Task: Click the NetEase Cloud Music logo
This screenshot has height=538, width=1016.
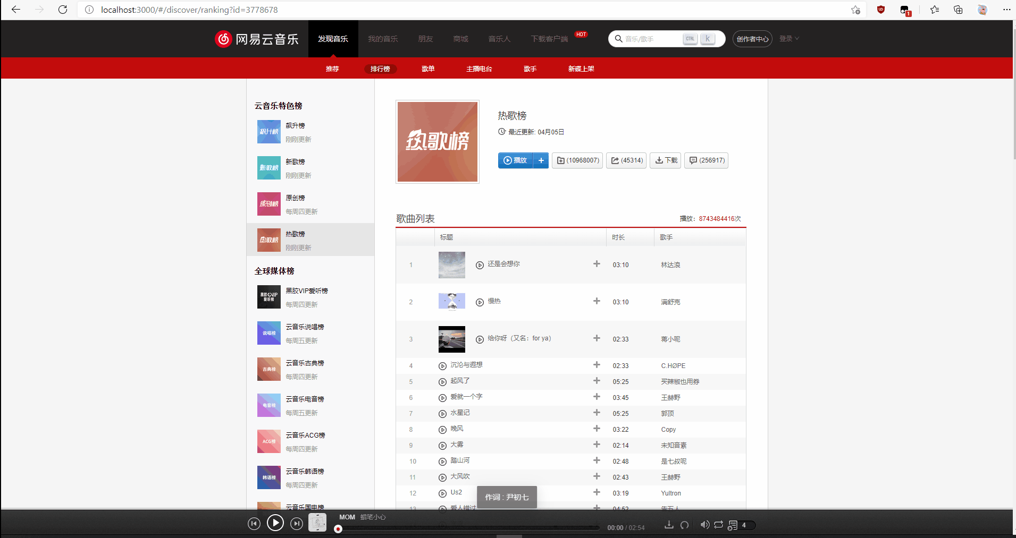Action: pos(257,39)
